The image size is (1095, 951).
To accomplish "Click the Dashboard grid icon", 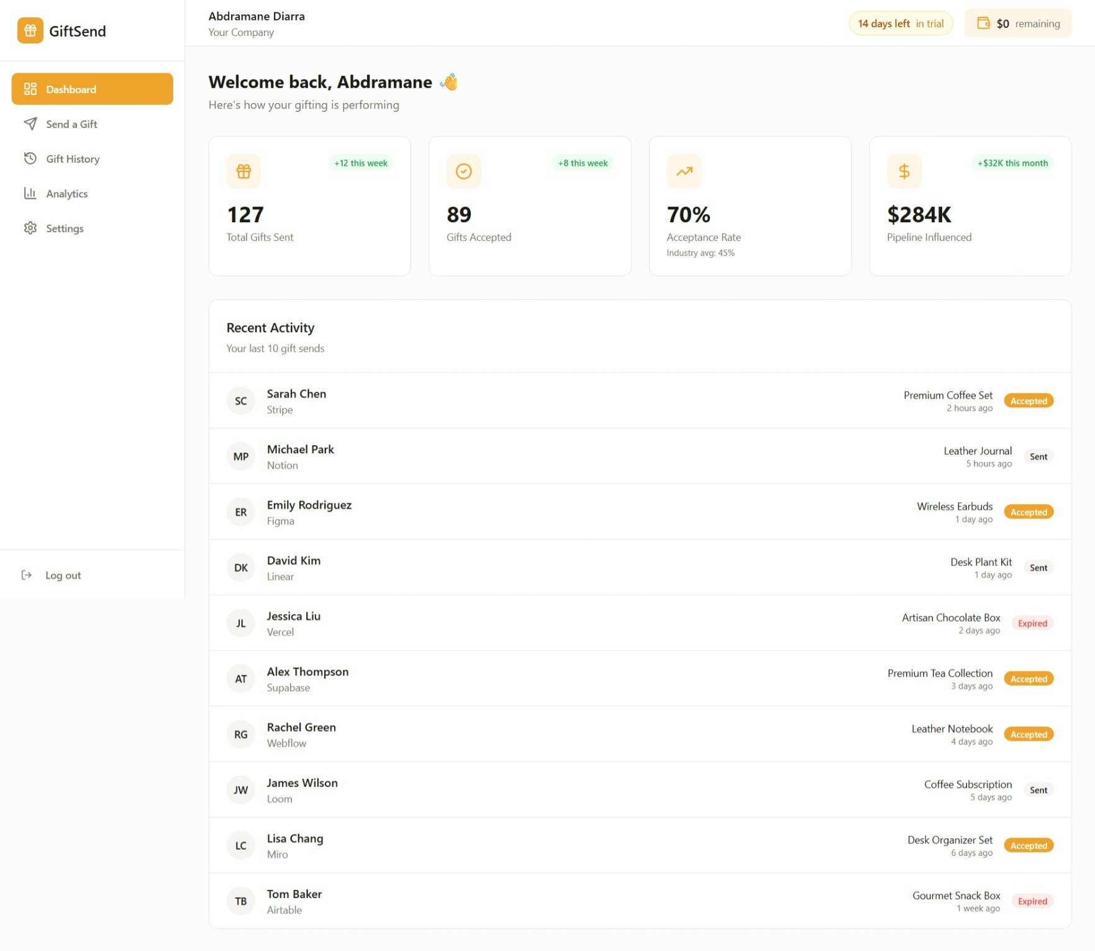I will (30, 89).
